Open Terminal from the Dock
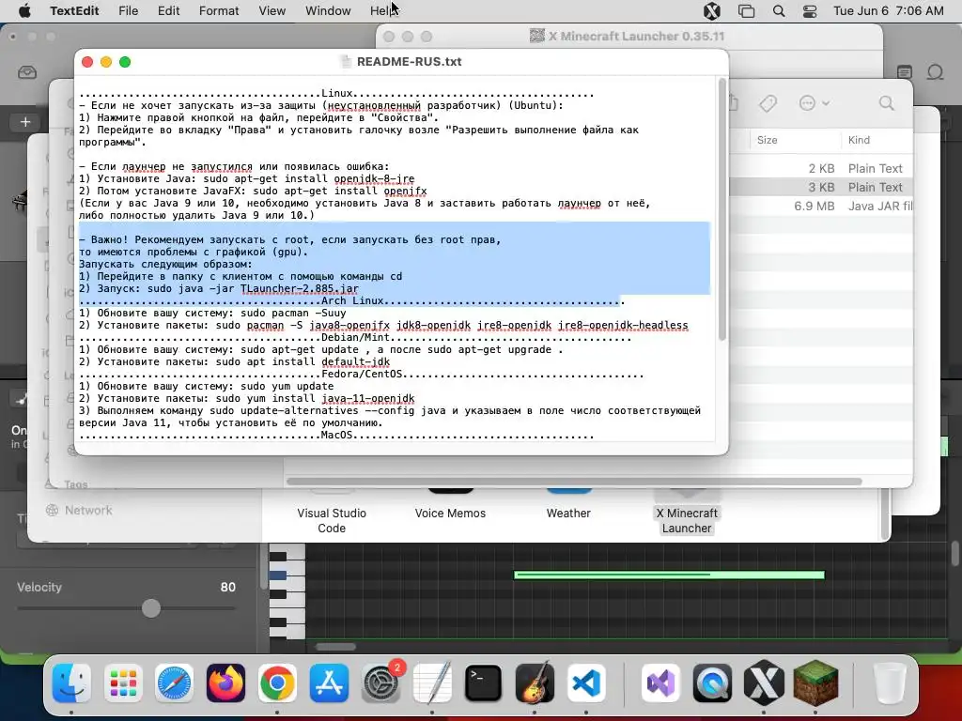 click(484, 683)
